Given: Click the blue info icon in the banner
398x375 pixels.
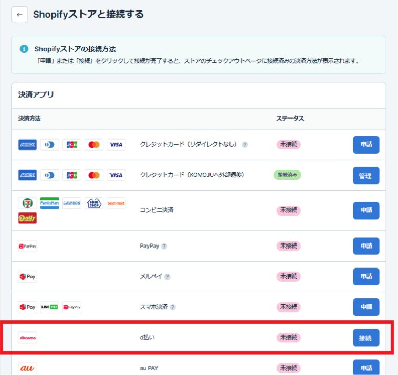Looking at the screenshot, I should (x=24, y=49).
